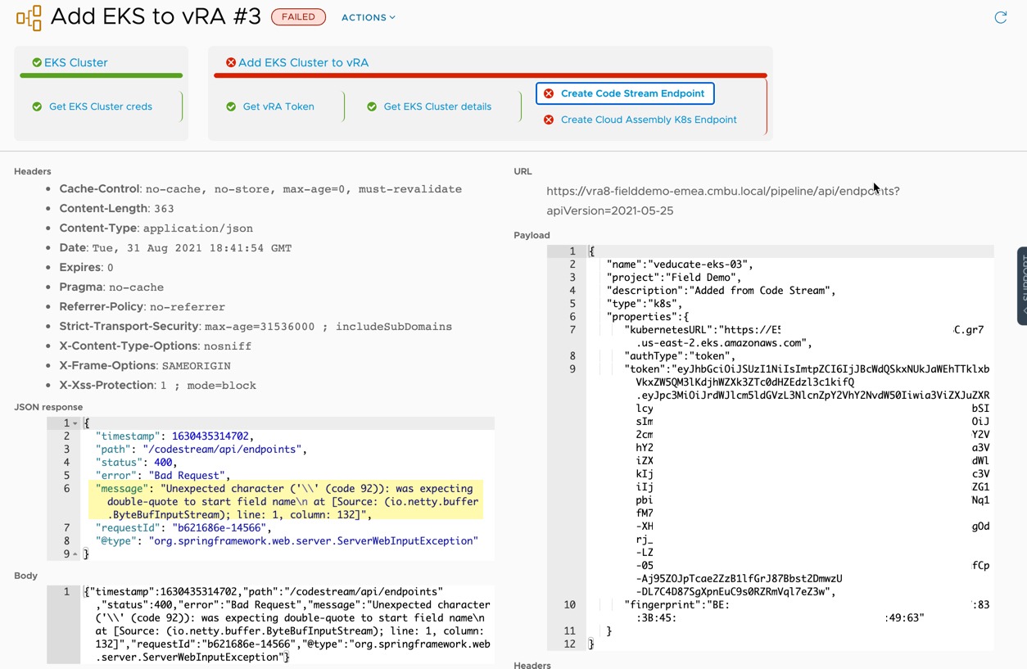Image resolution: width=1027 pixels, height=669 pixels.
Task: Open the Get vRA Token task
Action: coord(278,106)
